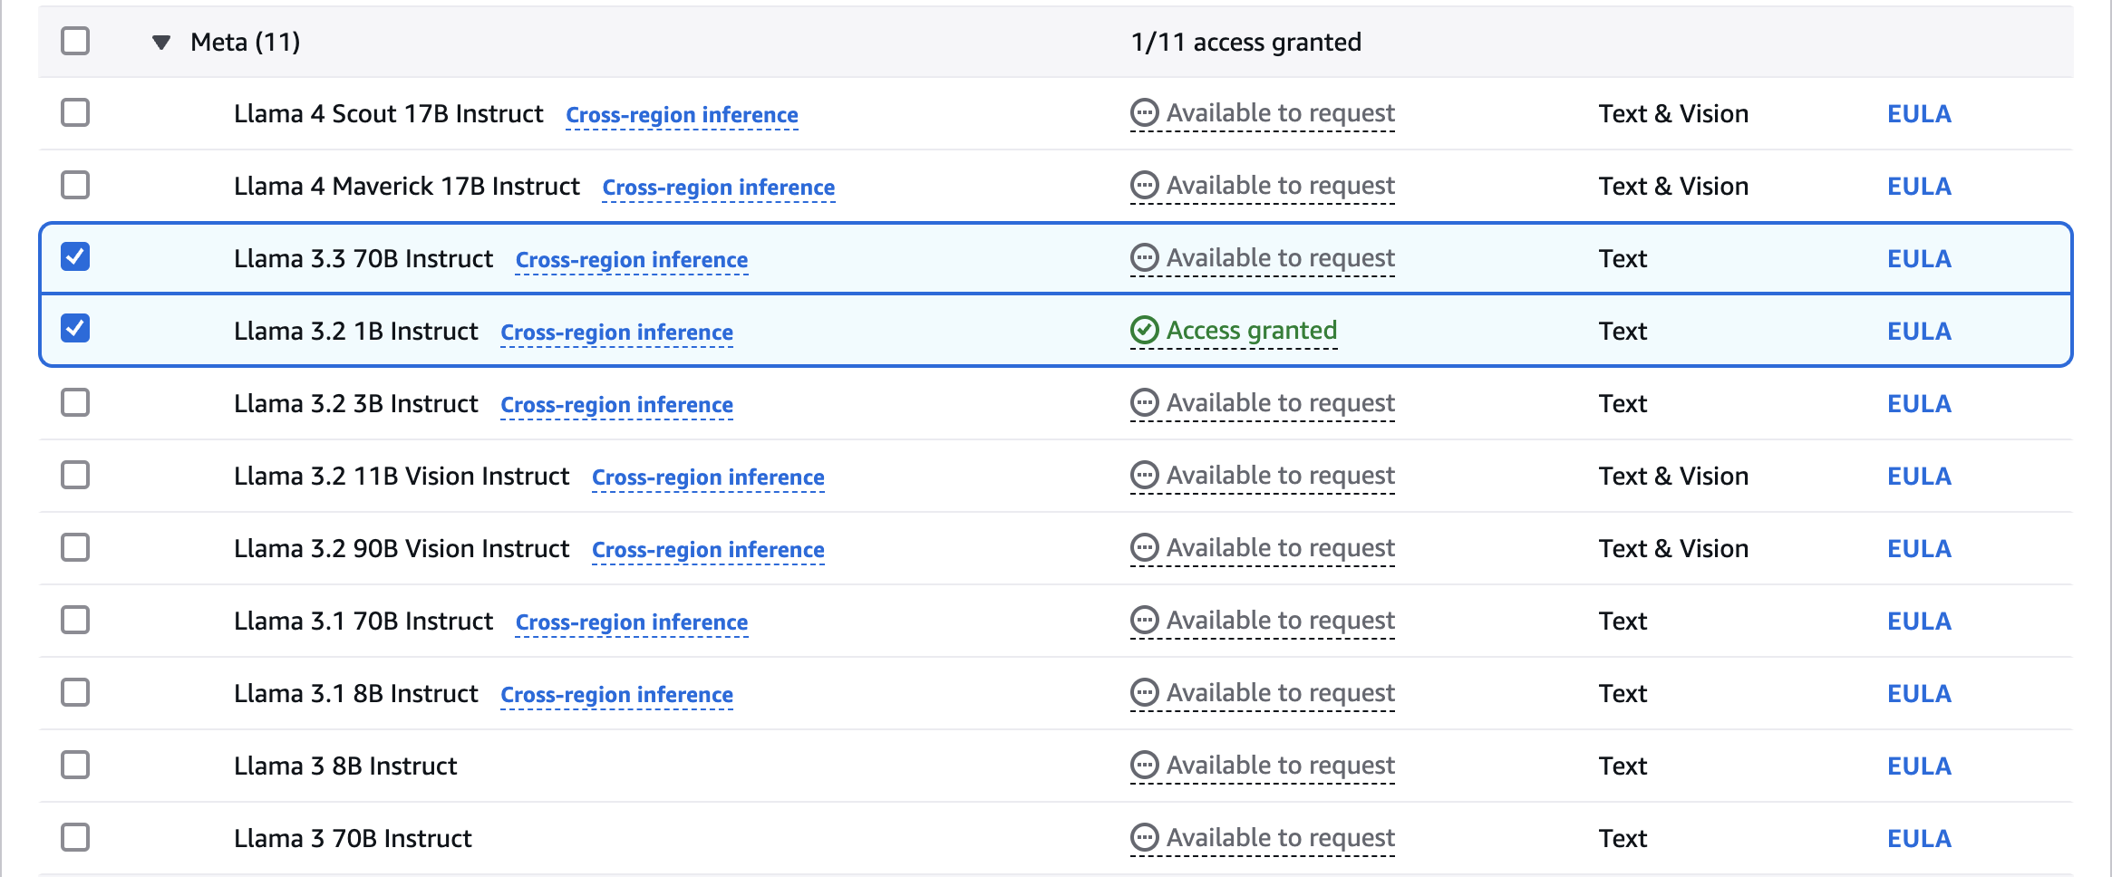This screenshot has width=2112, height=877.
Task: Open Cross-region inference link for Llama 3.2 90B Vision
Action: (x=708, y=550)
